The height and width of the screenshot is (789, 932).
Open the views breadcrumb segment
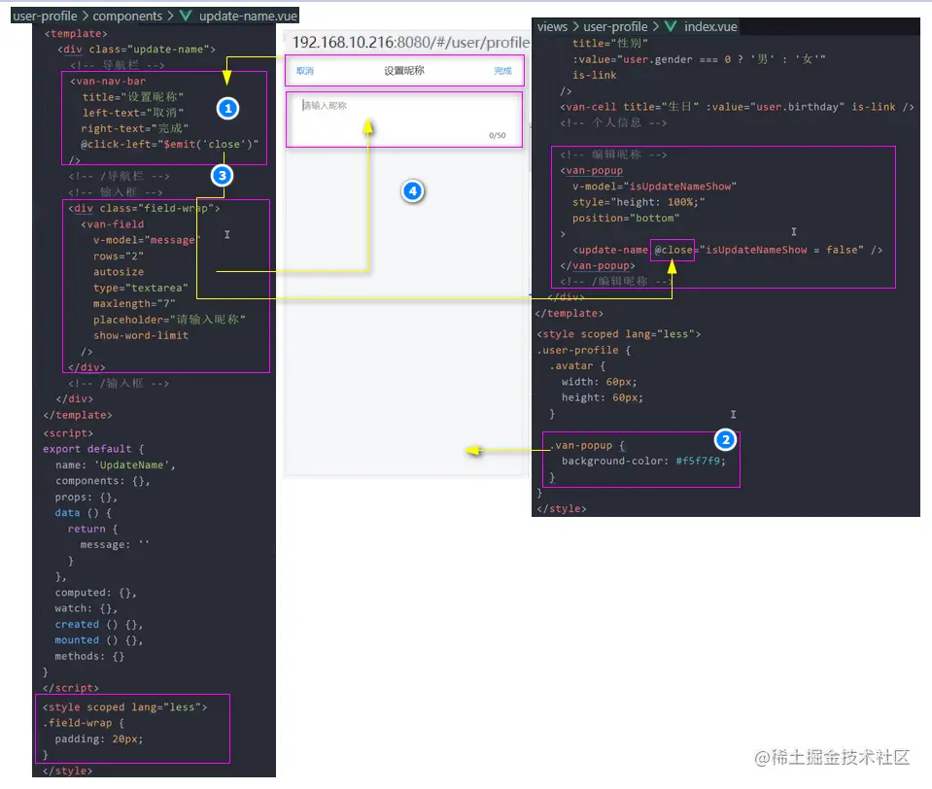(x=552, y=27)
